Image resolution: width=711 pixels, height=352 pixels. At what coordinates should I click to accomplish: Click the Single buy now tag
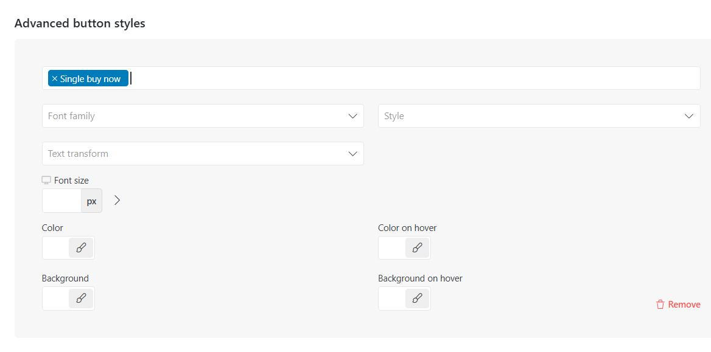pyautogui.click(x=90, y=79)
